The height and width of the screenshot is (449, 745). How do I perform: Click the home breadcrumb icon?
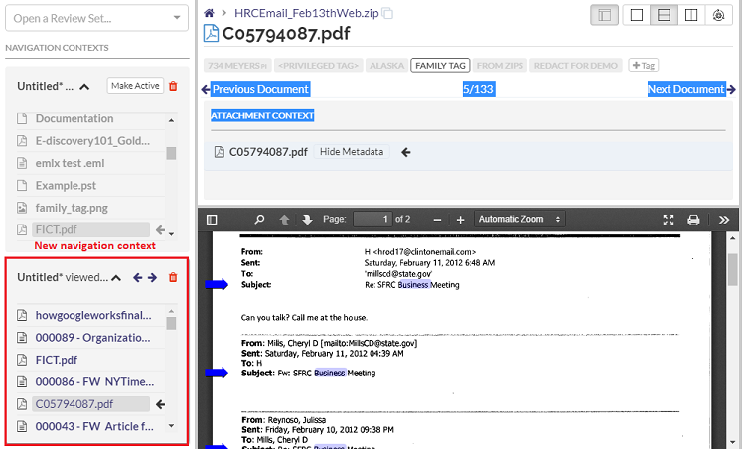[210, 13]
